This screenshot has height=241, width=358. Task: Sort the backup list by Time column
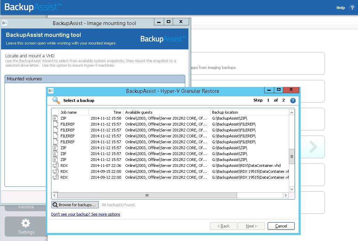[x=106, y=112]
